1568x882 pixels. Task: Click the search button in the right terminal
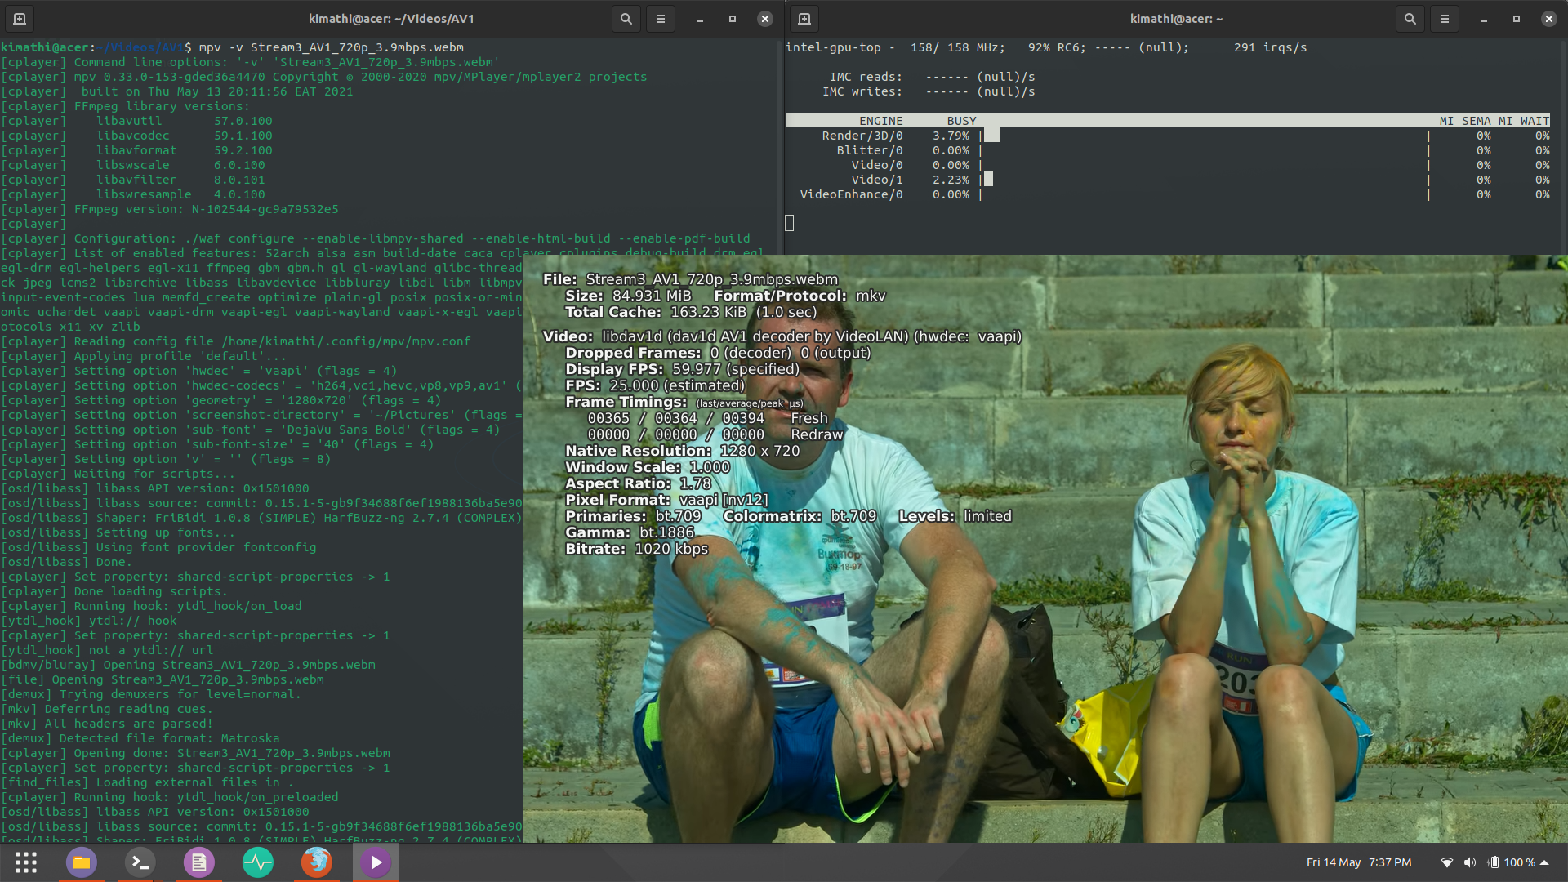coord(1410,18)
